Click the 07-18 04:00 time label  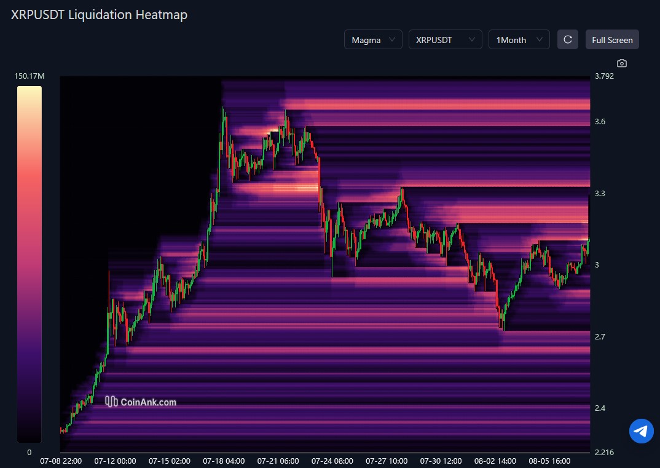click(x=224, y=461)
